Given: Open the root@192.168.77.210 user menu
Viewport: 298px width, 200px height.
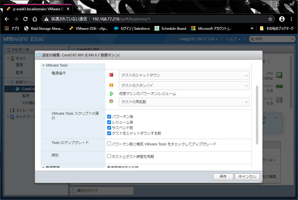Looking at the screenshot, I should pyautogui.click(x=198, y=39).
